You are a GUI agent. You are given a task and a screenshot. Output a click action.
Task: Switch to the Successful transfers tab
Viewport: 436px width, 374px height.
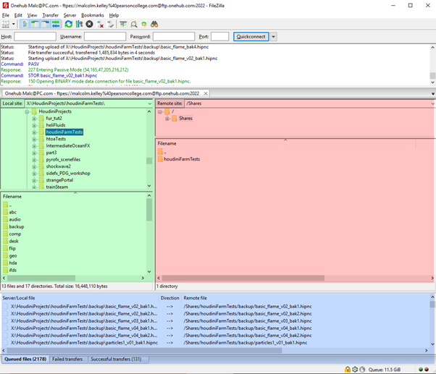116,359
